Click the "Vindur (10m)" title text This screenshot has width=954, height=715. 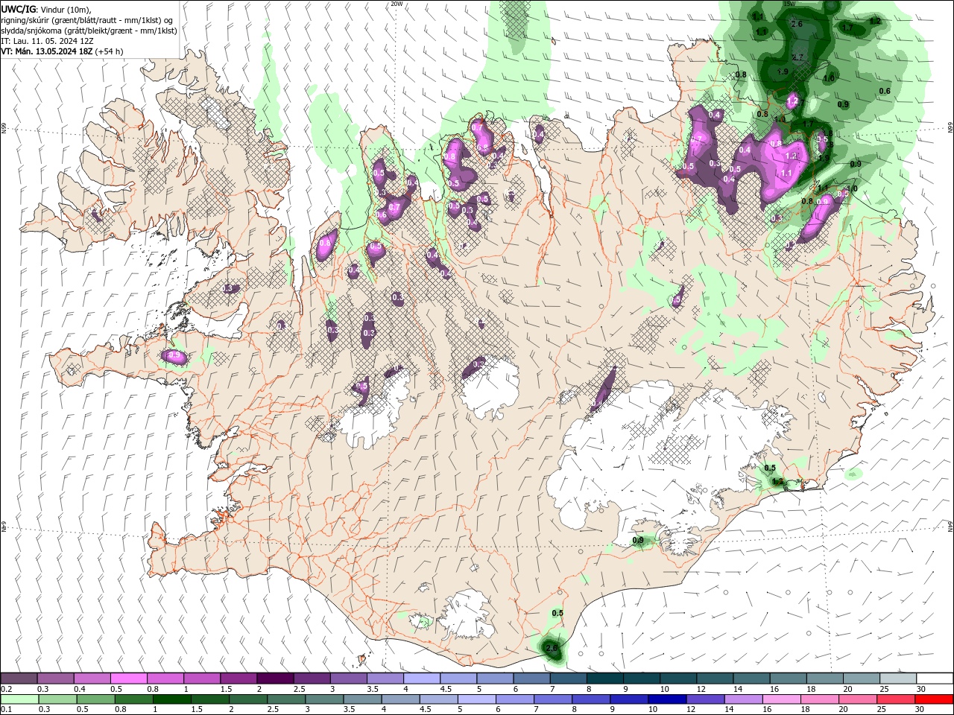coord(65,9)
